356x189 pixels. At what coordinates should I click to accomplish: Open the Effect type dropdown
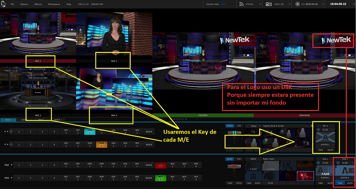point(253,126)
